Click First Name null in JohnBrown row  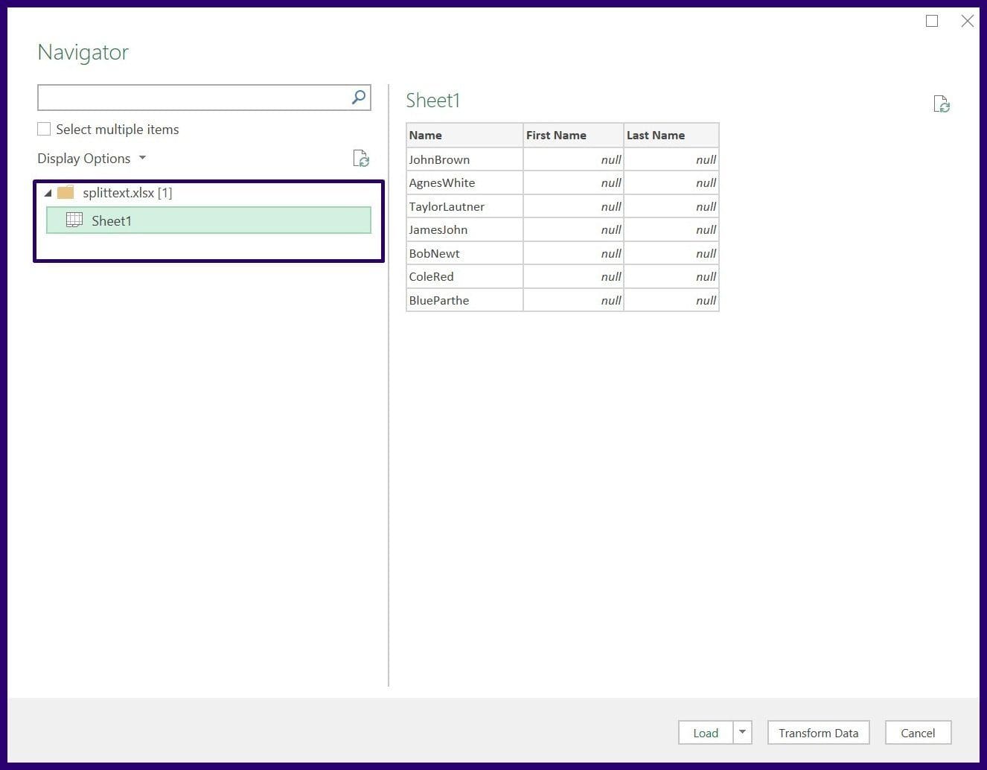click(573, 159)
